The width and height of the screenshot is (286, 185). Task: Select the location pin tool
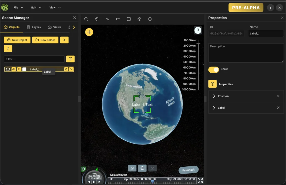97,19
